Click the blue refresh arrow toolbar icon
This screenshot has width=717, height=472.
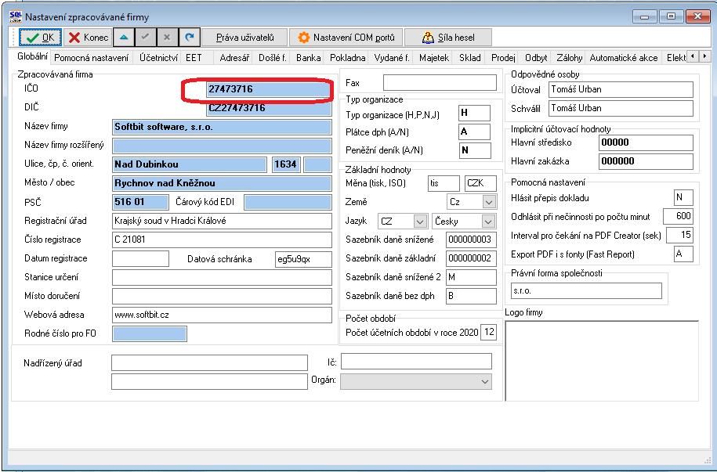coord(190,38)
